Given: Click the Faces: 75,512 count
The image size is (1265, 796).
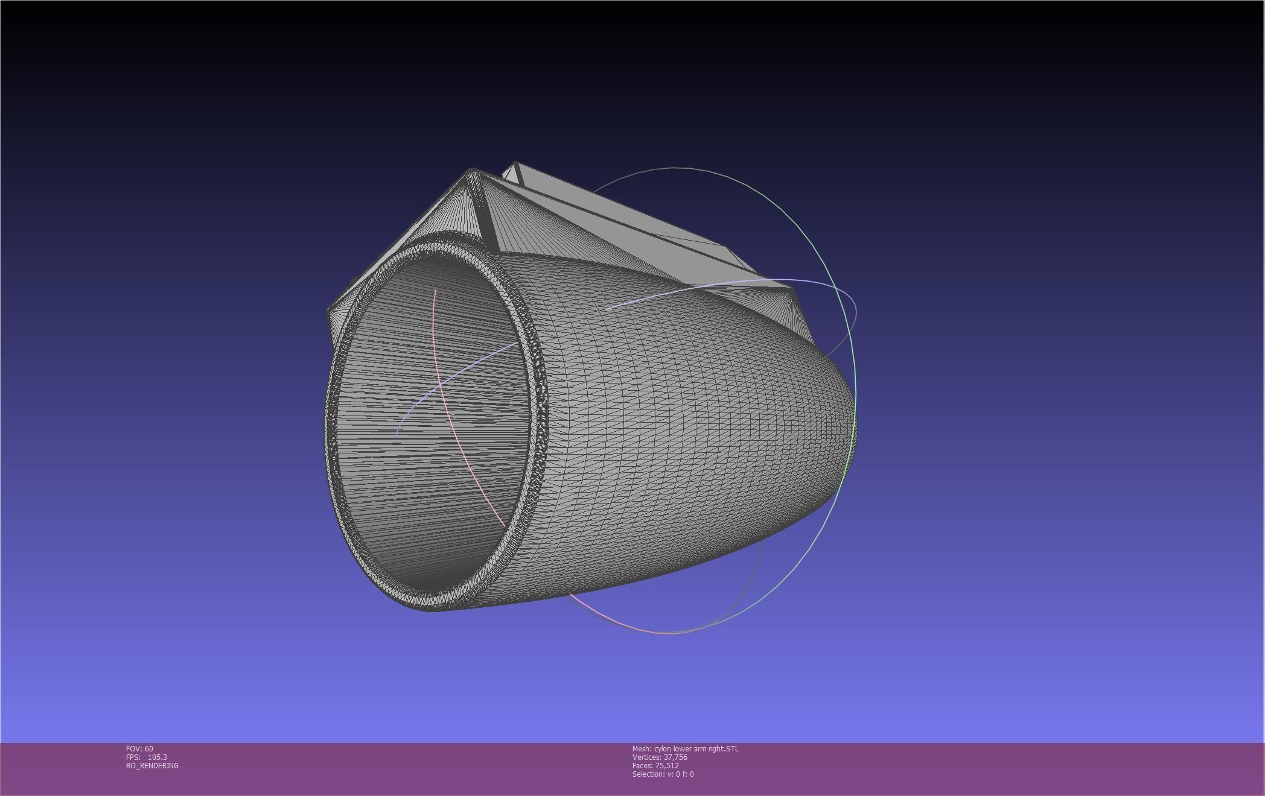Looking at the screenshot, I should point(655,765).
